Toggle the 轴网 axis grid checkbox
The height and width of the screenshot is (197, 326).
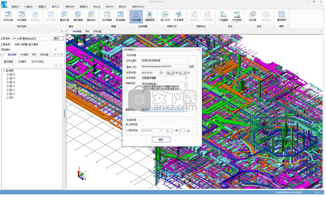point(19,62)
